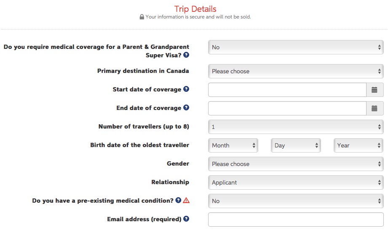Open Relationship dropdown showing Applicant
Viewport: 388px width, 233px height.
click(x=295, y=182)
